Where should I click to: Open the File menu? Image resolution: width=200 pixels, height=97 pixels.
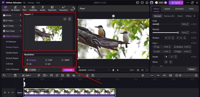(x=24, y=2)
